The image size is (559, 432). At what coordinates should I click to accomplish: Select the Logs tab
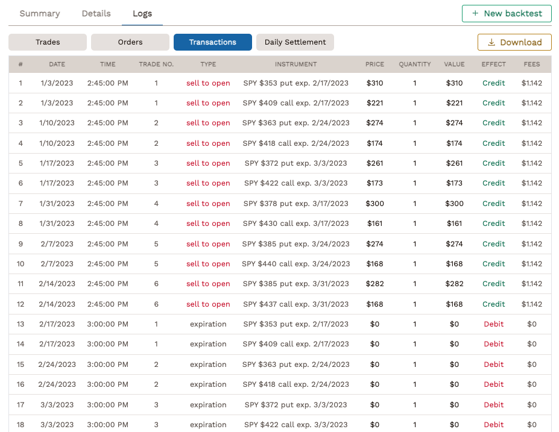(x=142, y=13)
